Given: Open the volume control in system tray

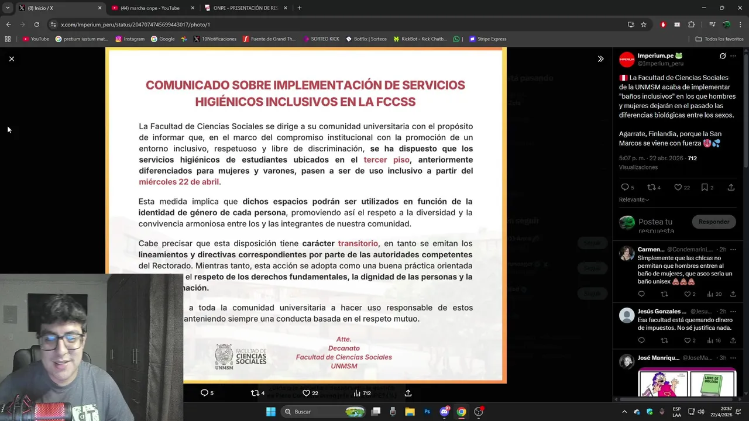Looking at the screenshot, I should [701, 412].
